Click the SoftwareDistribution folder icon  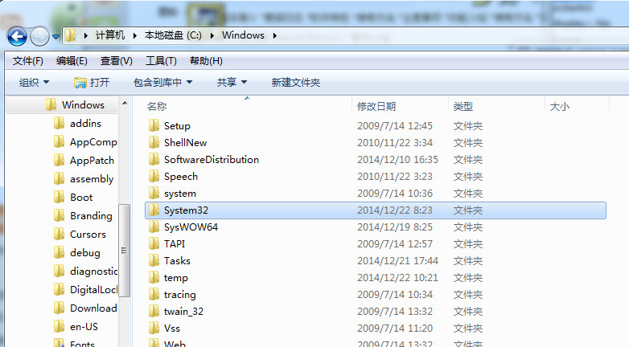point(154,160)
